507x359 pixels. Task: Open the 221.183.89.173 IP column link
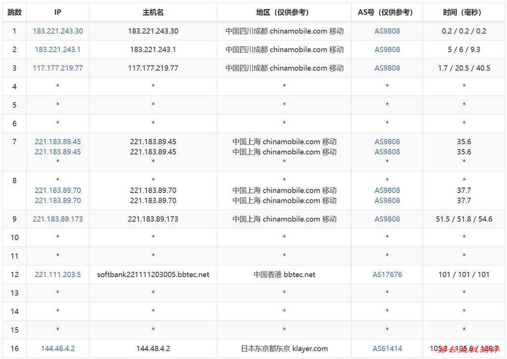[58, 219]
